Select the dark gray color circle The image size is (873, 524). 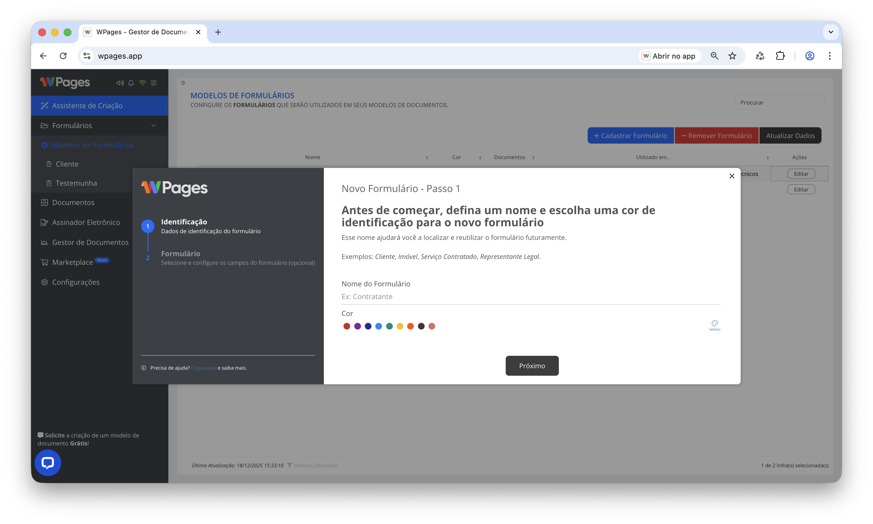421,326
